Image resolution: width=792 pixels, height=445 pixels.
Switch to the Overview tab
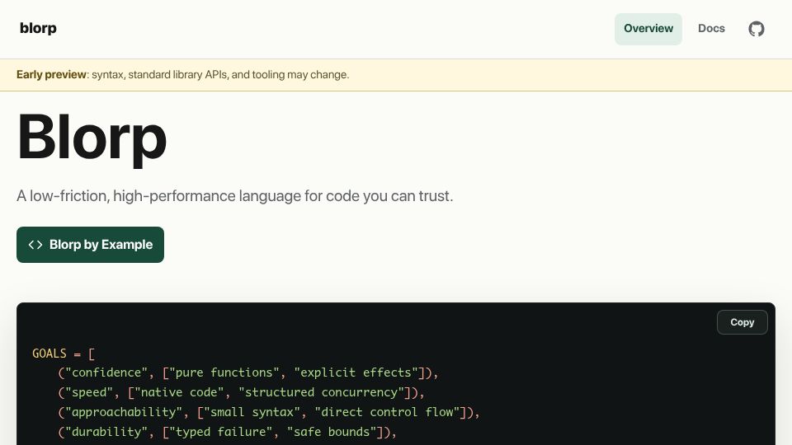pyautogui.click(x=648, y=29)
